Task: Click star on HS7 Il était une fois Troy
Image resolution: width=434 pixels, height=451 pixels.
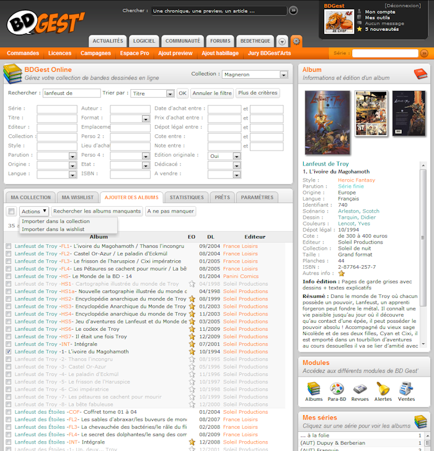Action: [192, 336]
